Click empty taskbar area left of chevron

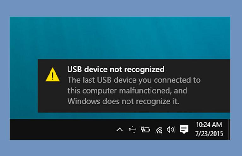click(x=62, y=129)
